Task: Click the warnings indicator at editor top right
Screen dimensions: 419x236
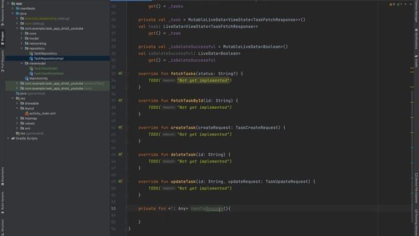Action: 392,4
